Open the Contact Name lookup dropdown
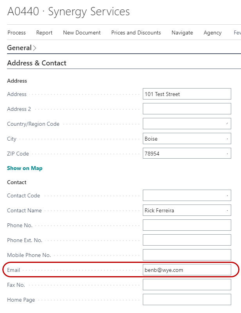The width and height of the screenshot is (241, 313). [x=227, y=210]
